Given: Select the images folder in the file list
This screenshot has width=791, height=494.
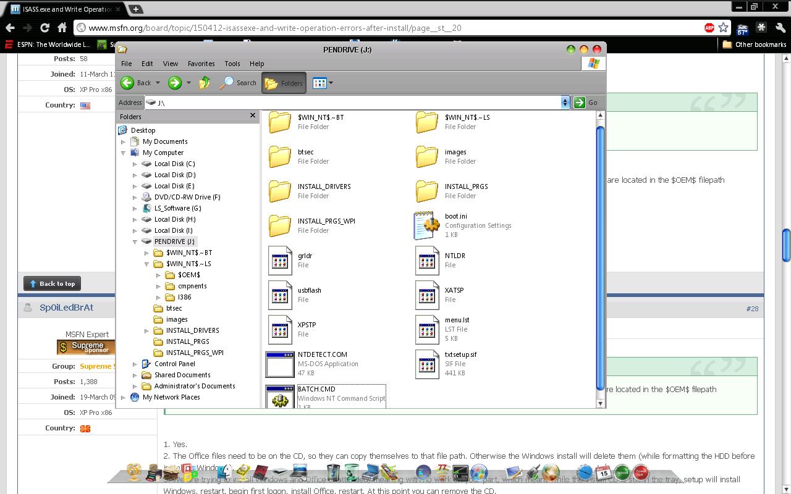Looking at the screenshot, I should click(x=427, y=156).
